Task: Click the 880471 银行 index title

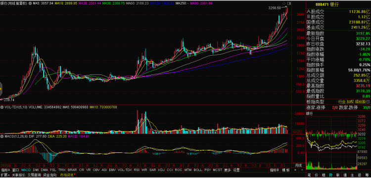Action: pos(327,4)
